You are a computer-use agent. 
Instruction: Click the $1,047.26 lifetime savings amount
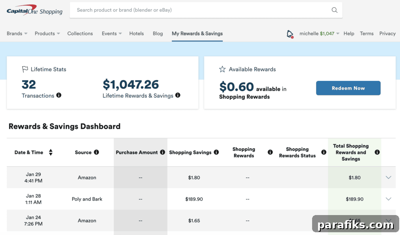[130, 84]
